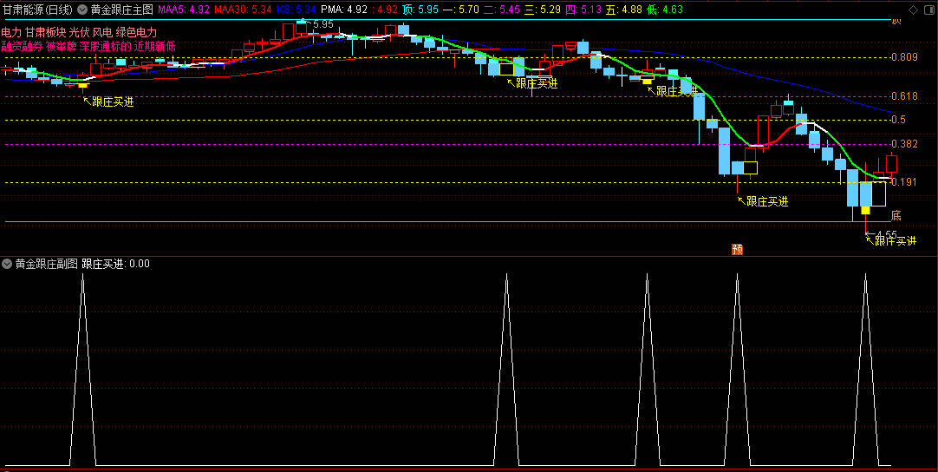Click the 0.382 Fibonacci level label
This screenshot has width=938, height=472.
[x=904, y=144]
